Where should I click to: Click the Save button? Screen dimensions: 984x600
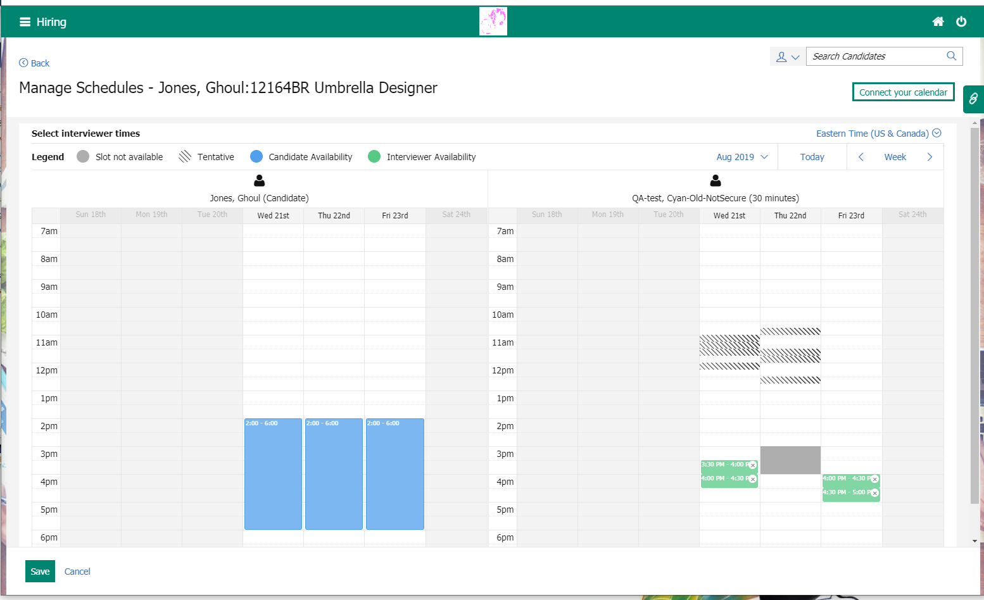coord(40,571)
